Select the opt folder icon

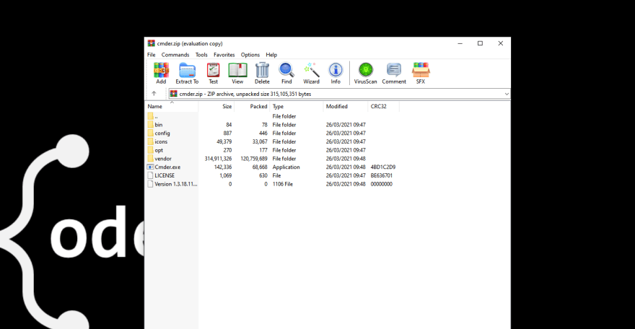tap(151, 150)
